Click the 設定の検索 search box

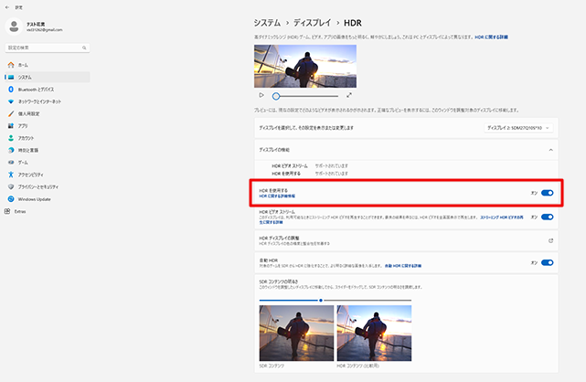click(46, 47)
